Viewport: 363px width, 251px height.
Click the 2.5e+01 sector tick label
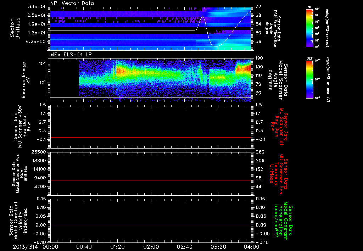(37, 15)
